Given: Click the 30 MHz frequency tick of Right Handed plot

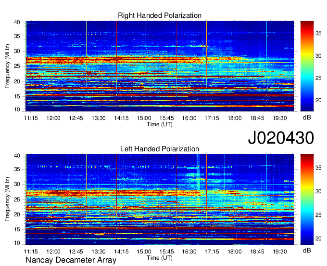Looking at the screenshot, I should [x=17, y=51].
